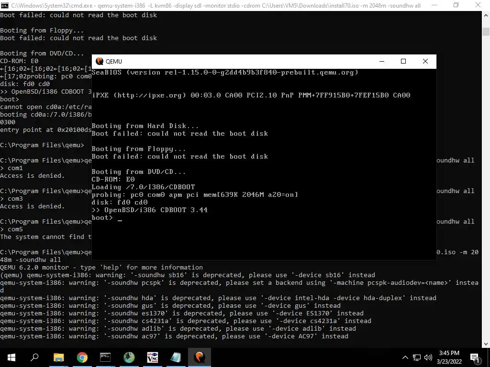Click 'entry point at' line in cmd
The width and height of the screenshot is (490, 367).
point(45,130)
